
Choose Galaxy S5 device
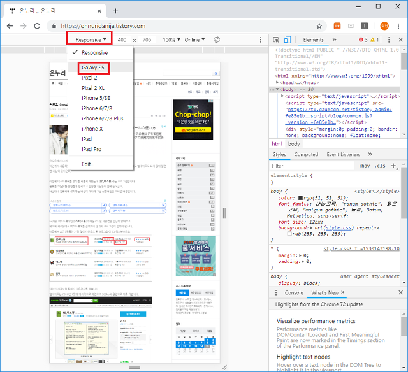pyautogui.click(x=101, y=68)
